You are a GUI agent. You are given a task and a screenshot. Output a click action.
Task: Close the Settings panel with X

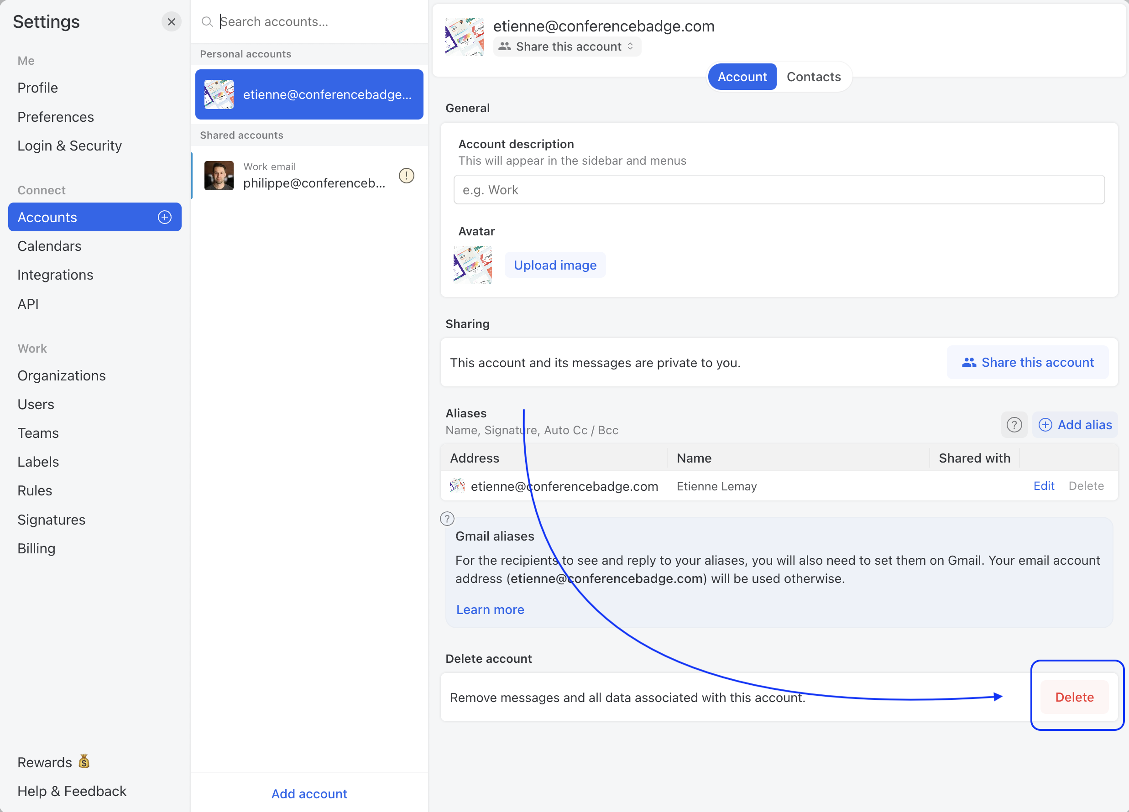(x=171, y=22)
